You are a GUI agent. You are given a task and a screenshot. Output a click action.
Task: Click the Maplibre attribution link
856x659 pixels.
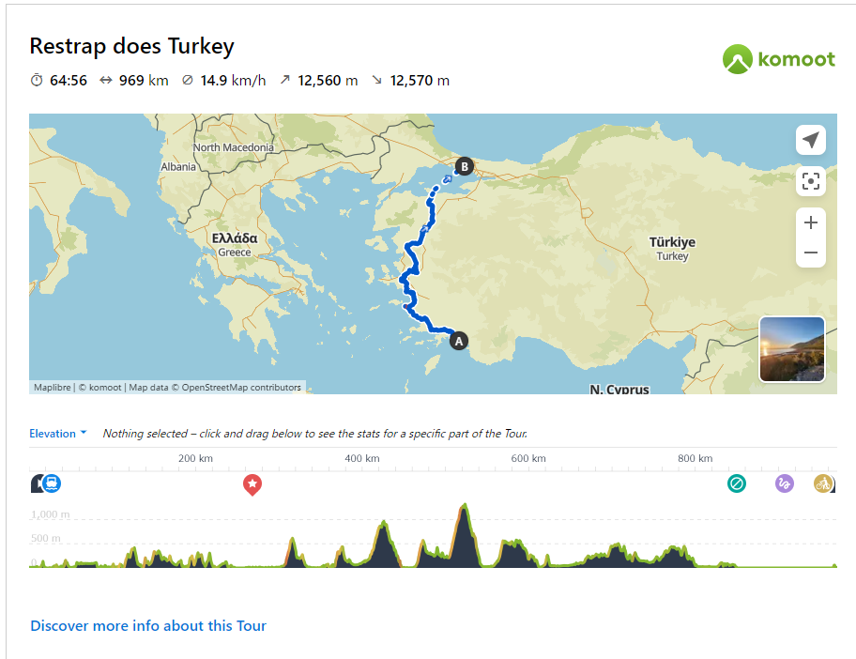pyautogui.click(x=53, y=387)
